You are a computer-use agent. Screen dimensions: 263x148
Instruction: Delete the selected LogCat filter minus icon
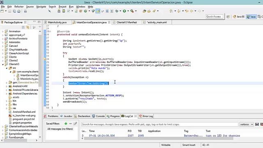pos(70,123)
